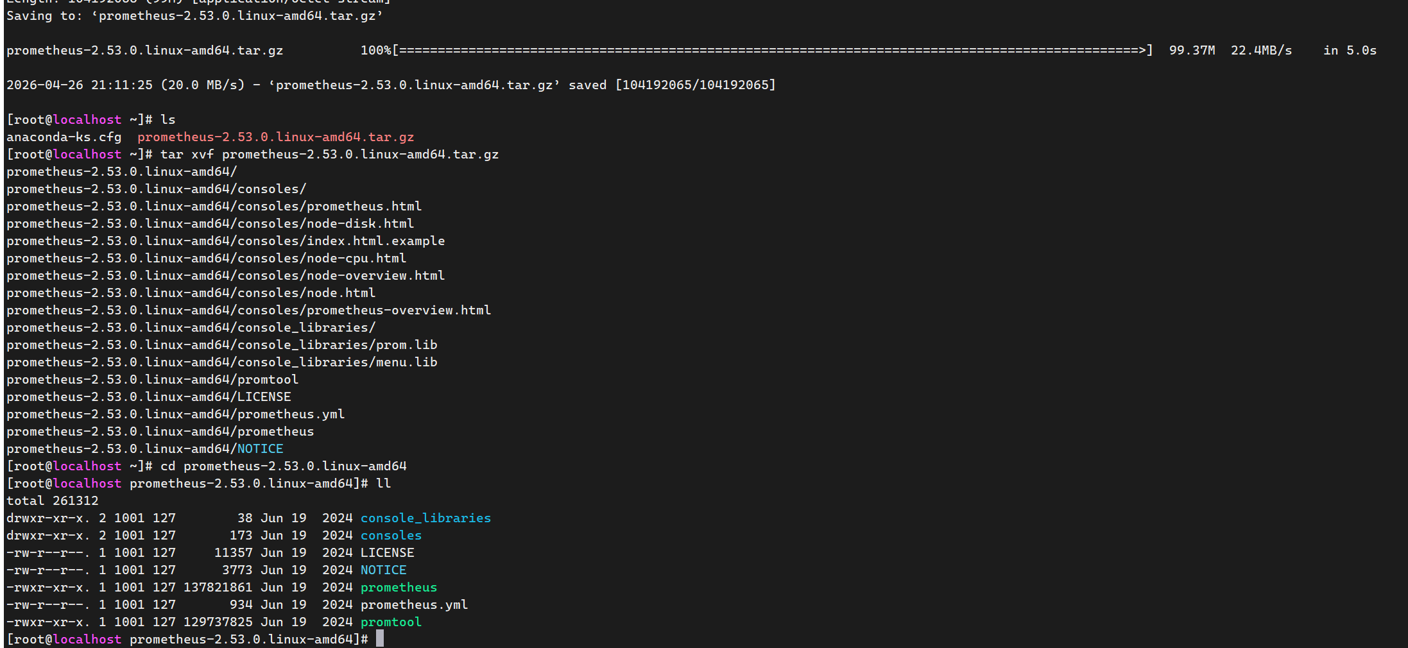
Task: Click the console_libraries/menu.lib path line
Action: [221, 362]
